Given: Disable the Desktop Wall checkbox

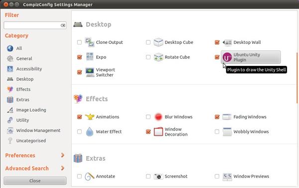Looking at the screenshot, I should tap(217, 42).
